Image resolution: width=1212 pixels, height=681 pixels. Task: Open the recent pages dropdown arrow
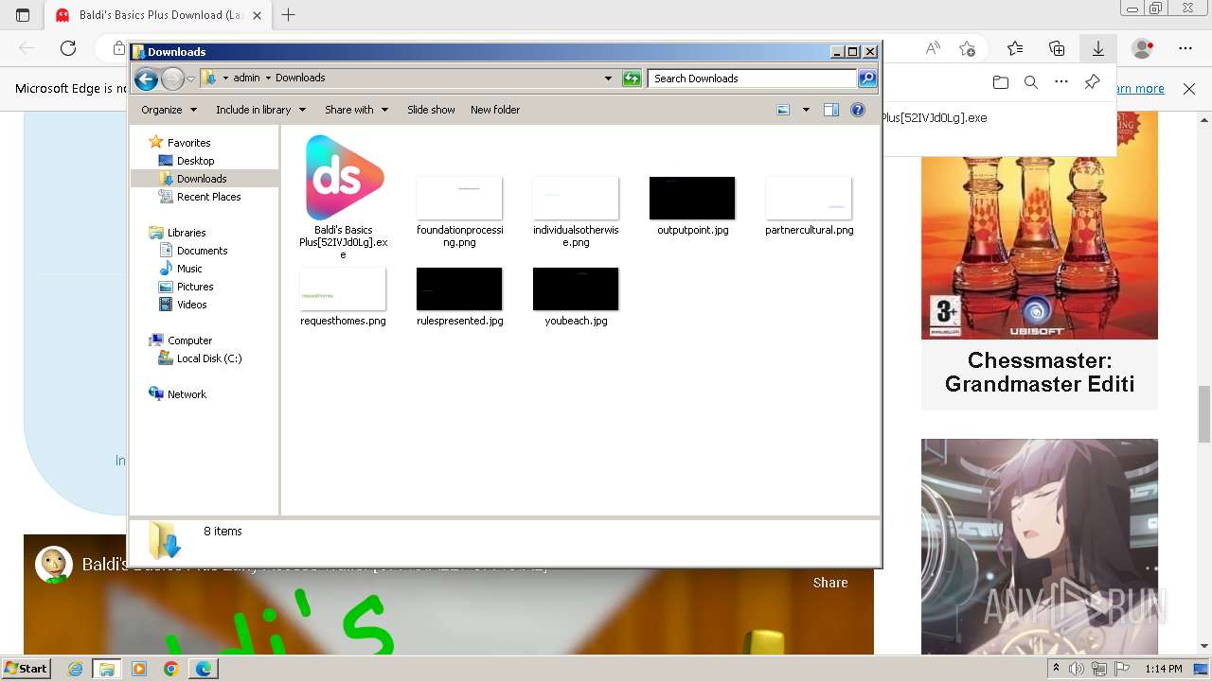[x=190, y=79]
